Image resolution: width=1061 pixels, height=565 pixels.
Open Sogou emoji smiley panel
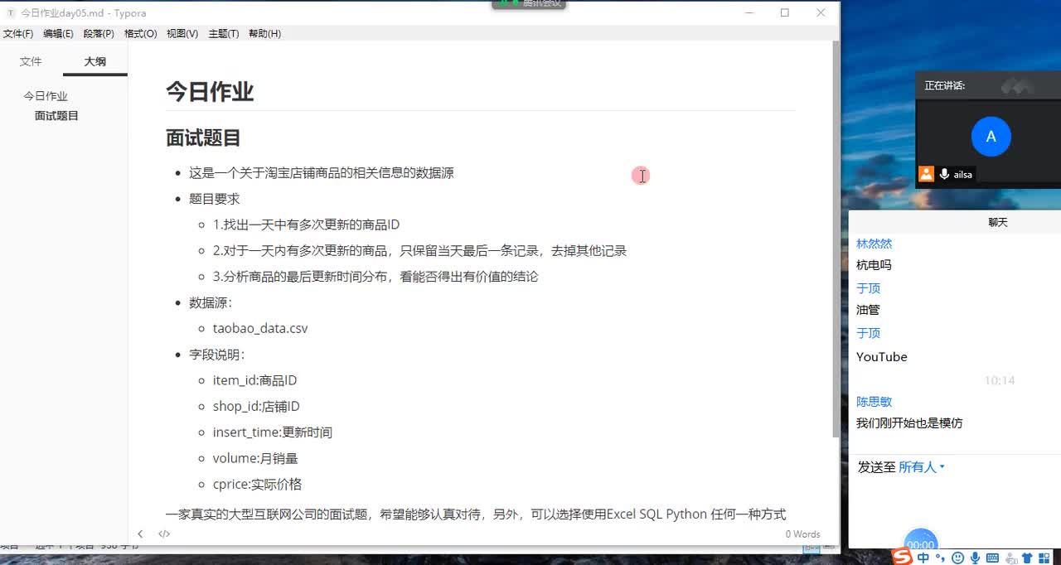coord(958,558)
